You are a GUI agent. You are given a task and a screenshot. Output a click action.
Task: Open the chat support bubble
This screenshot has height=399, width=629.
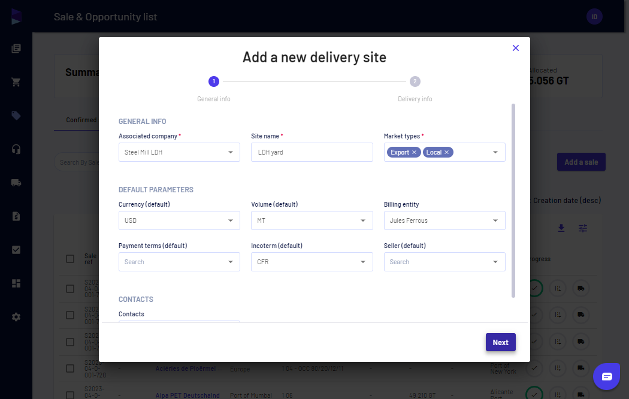click(606, 377)
